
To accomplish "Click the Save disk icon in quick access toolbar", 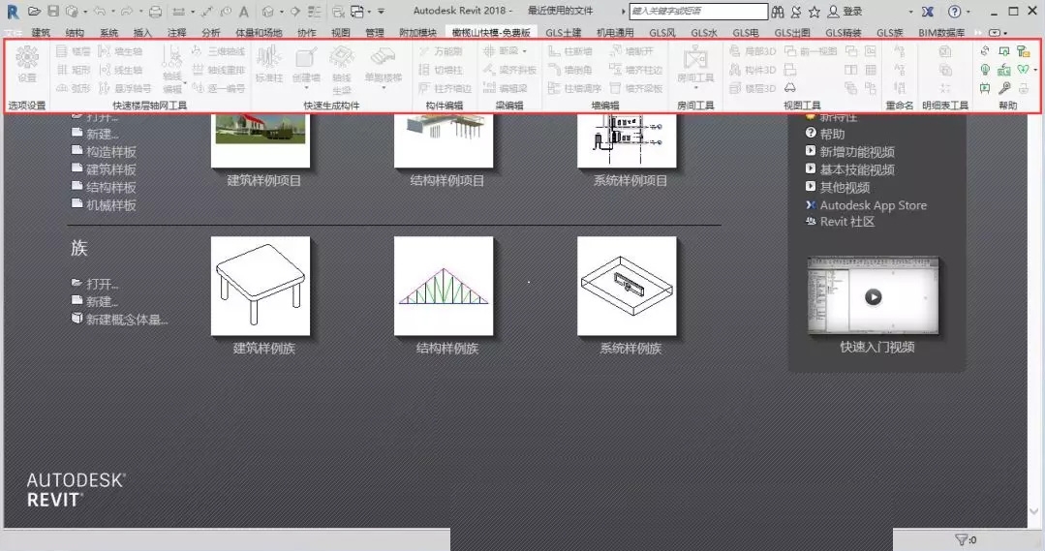I will tap(53, 12).
